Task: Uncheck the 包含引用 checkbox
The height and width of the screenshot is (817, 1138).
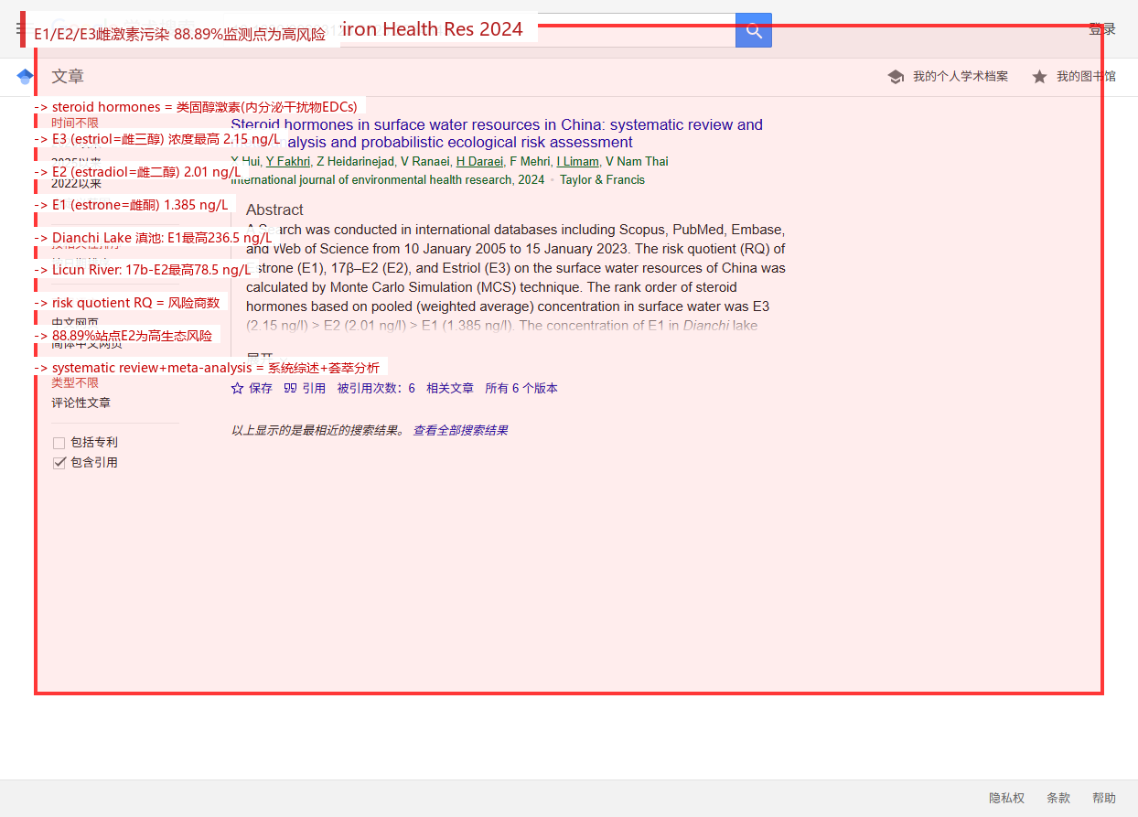Action: coord(59,463)
